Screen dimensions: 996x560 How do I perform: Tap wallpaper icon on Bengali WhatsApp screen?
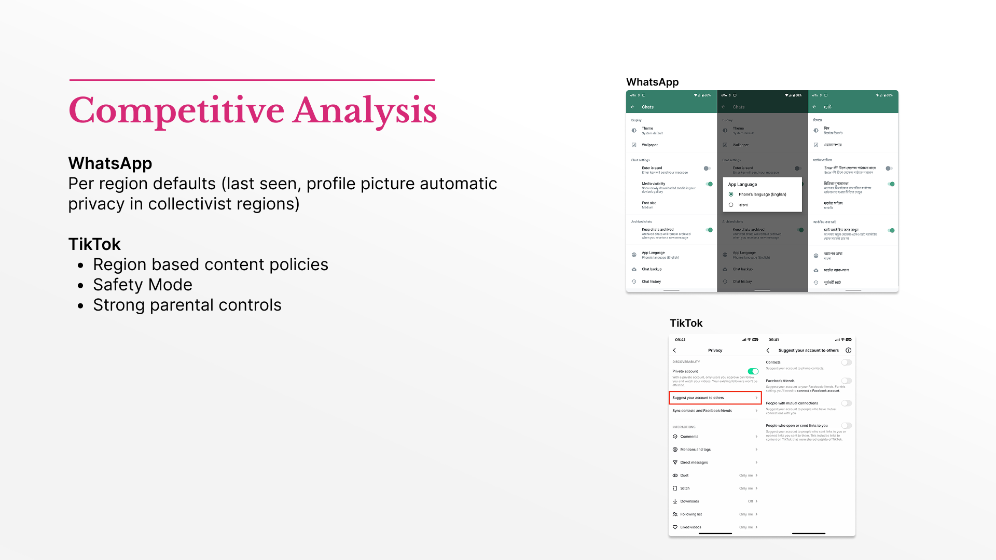pos(816,145)
